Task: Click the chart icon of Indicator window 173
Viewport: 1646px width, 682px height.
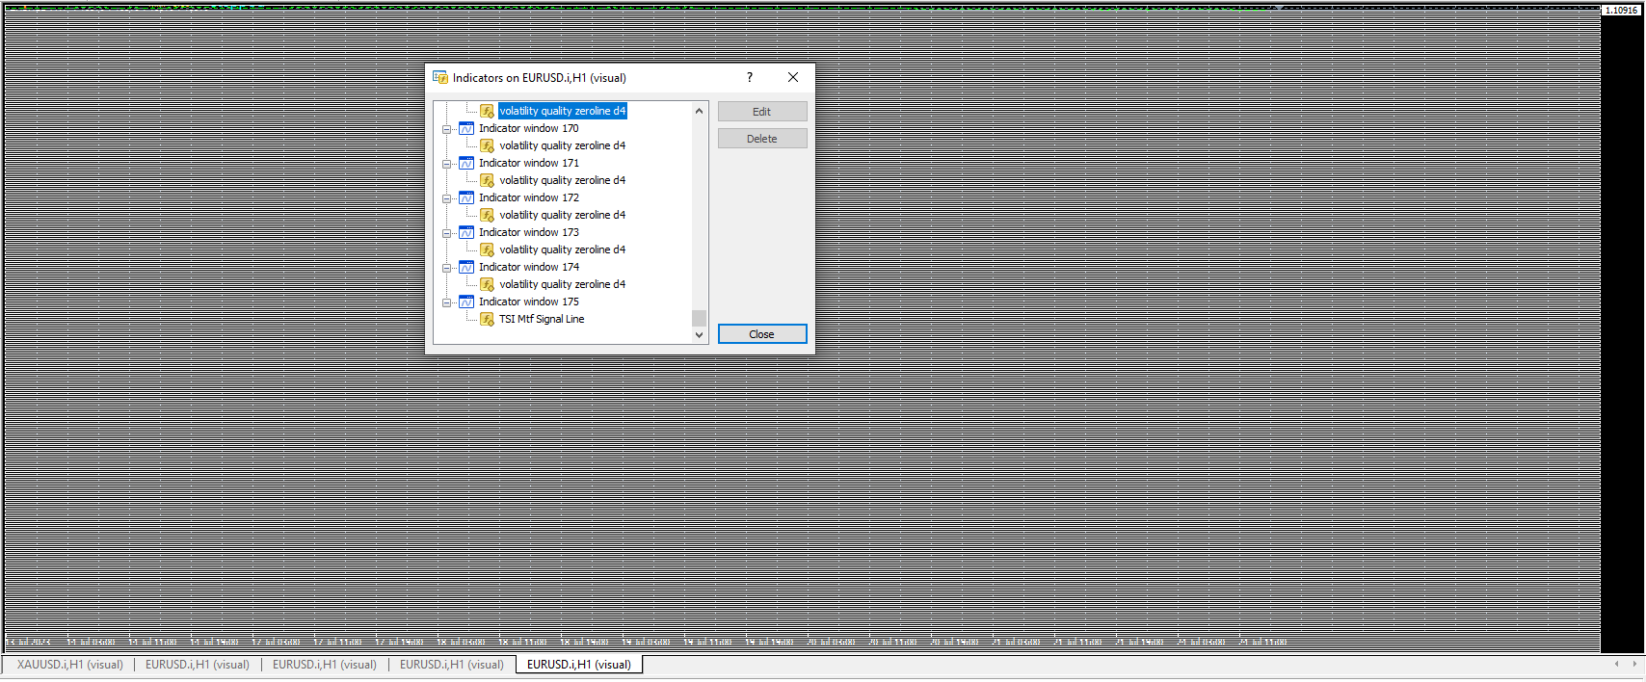Action: (466, 232)
